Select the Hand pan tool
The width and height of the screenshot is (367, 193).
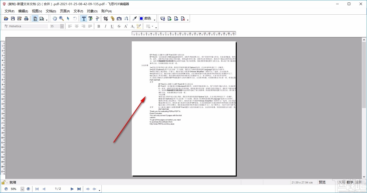55,18
